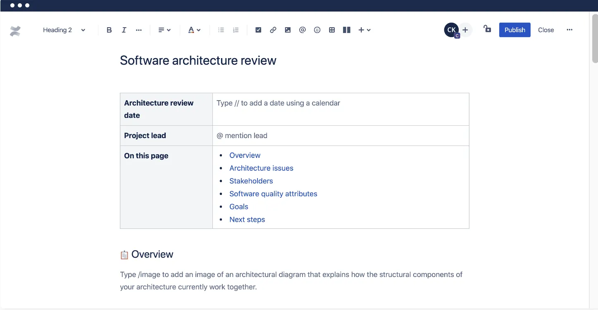Follow the Goals link
598x310 pixels.
point(239,207)
